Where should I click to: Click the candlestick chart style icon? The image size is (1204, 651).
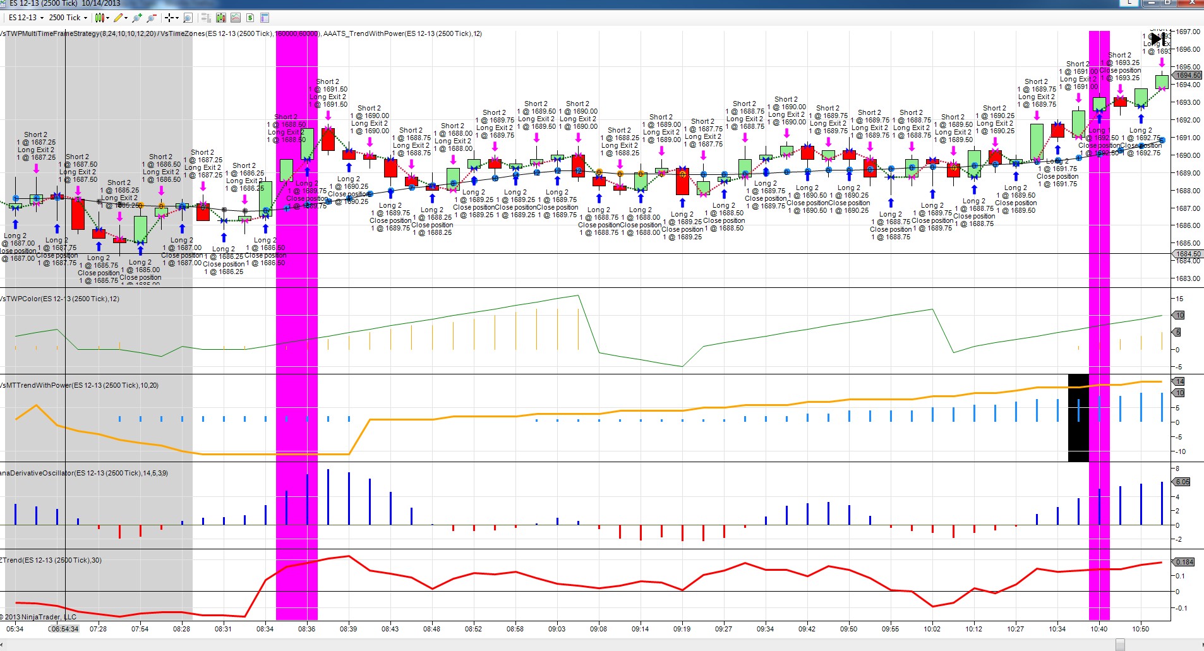(x=99, y=18)
